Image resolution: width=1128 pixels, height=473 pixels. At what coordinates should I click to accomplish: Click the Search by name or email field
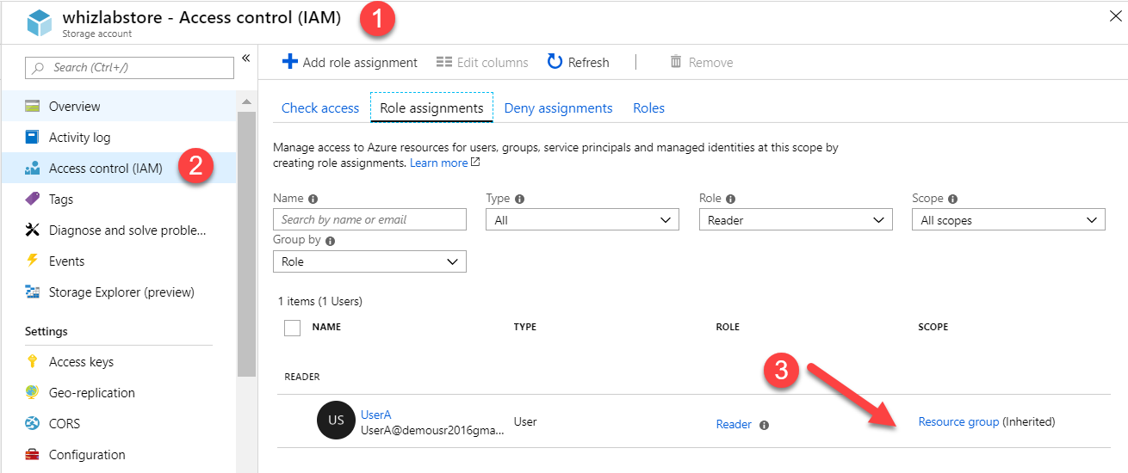coord(369,220)
